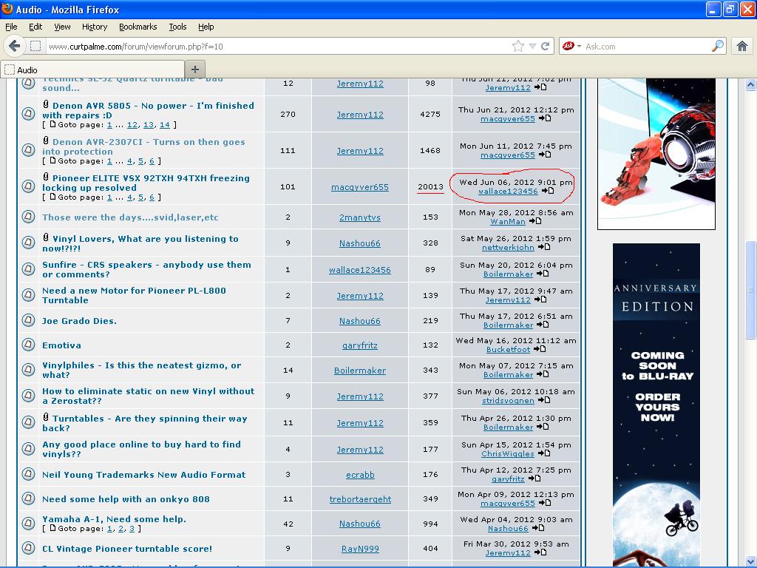Open author profile 2manytvs

[x=360, y=217]
